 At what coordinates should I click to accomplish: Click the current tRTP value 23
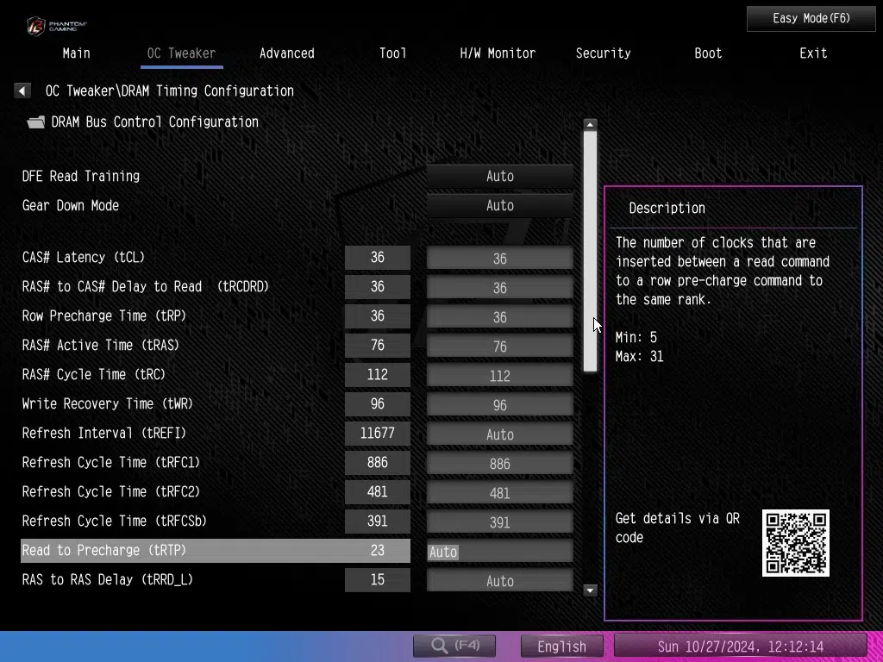click(378, 550)
